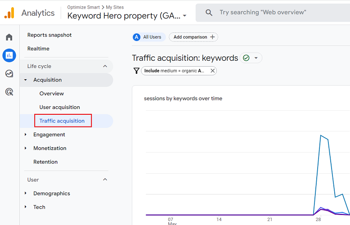Viewport: 350px width, 225px height.
Task: Click the '07' date axis label
Action: tap(171, 220)
